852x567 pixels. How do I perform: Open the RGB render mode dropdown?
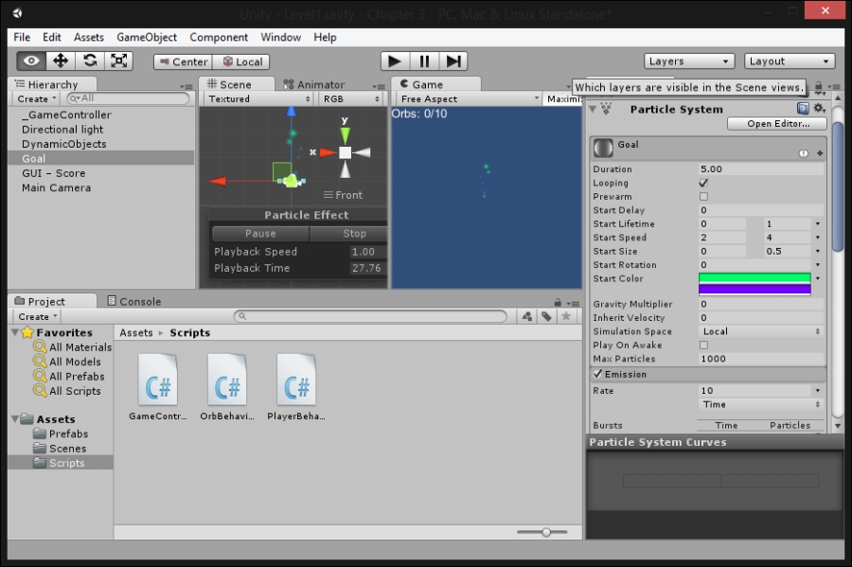point(350,98)
